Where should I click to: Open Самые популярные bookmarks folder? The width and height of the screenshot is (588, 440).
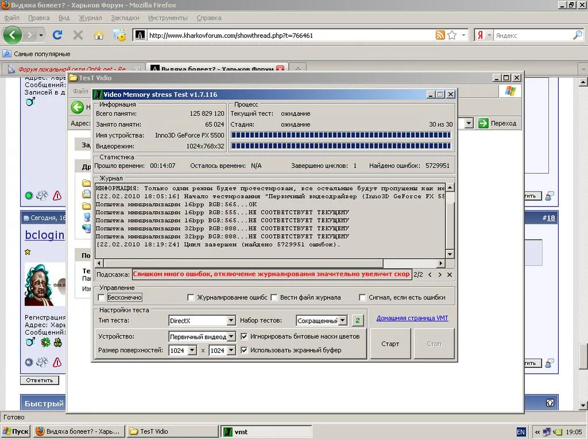pyautogui.click(x=37, y=54)
